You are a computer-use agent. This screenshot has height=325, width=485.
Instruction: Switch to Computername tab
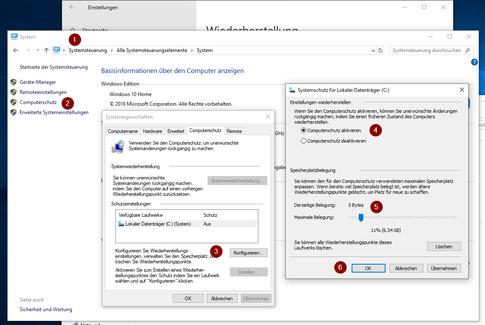[123, 131]
